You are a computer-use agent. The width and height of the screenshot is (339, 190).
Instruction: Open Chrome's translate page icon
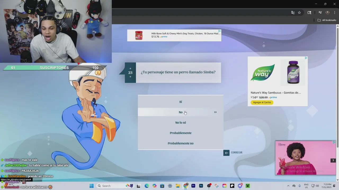(293, 12)
